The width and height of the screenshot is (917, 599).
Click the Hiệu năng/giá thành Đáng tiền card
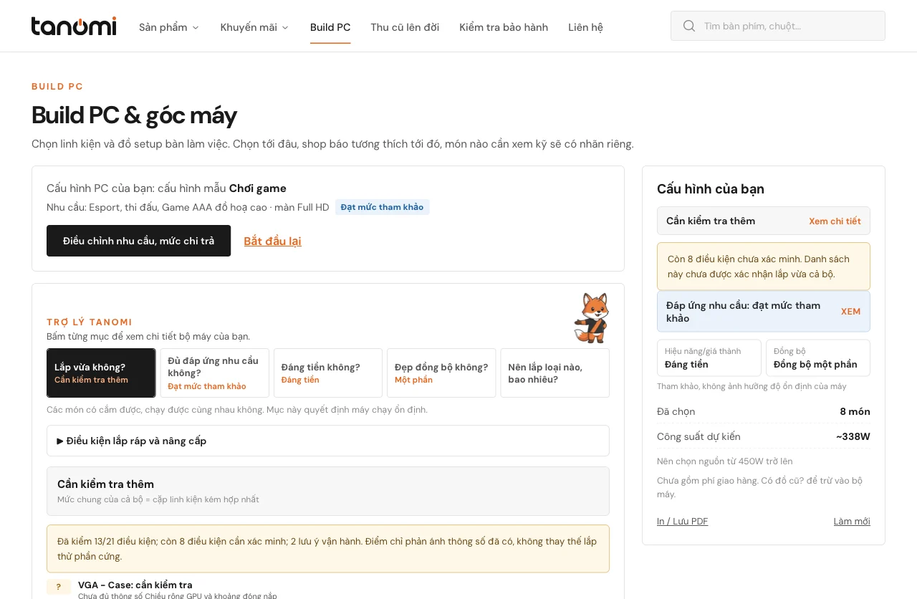pyautogui.click(x=709, y=358)
